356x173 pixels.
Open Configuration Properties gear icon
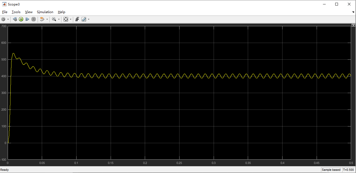click(3, 19)
